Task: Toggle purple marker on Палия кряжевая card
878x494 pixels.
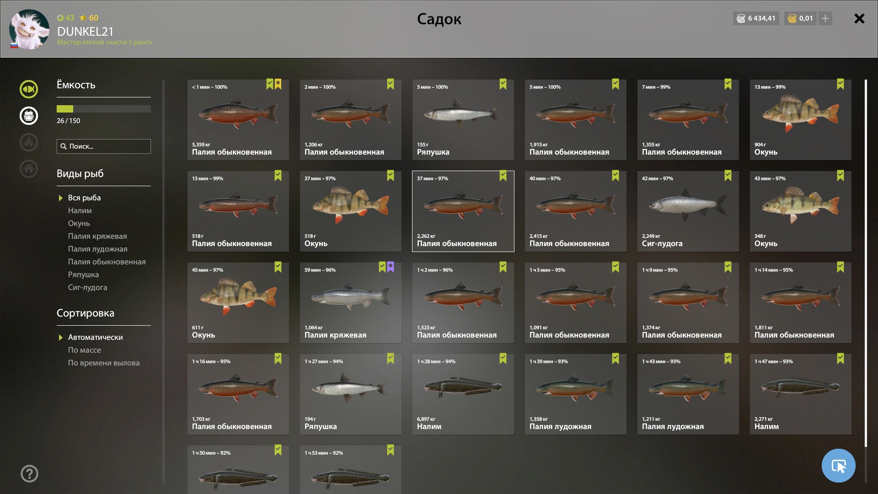Action: 391,267
